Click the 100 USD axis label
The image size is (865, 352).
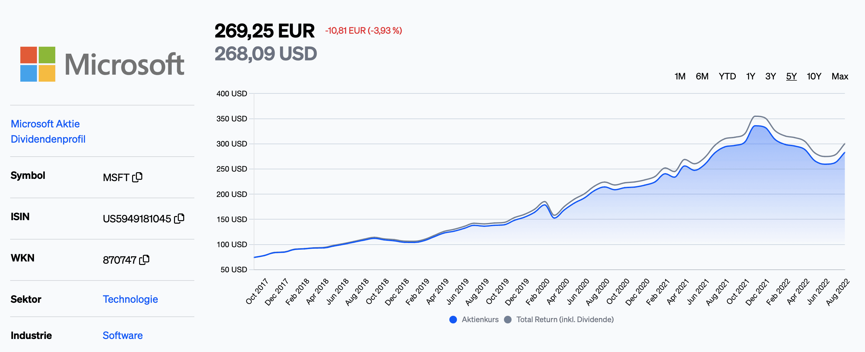click(232, 245)
